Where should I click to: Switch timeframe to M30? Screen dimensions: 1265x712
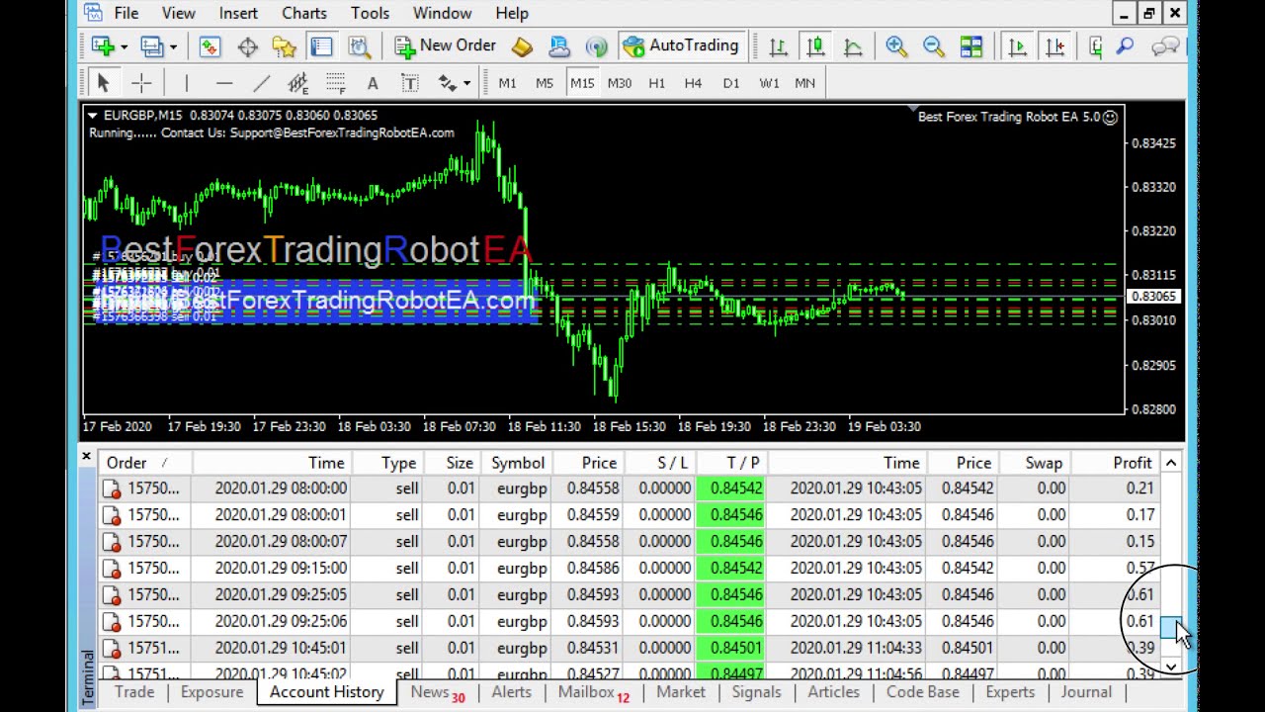click(x=620, y=83)
